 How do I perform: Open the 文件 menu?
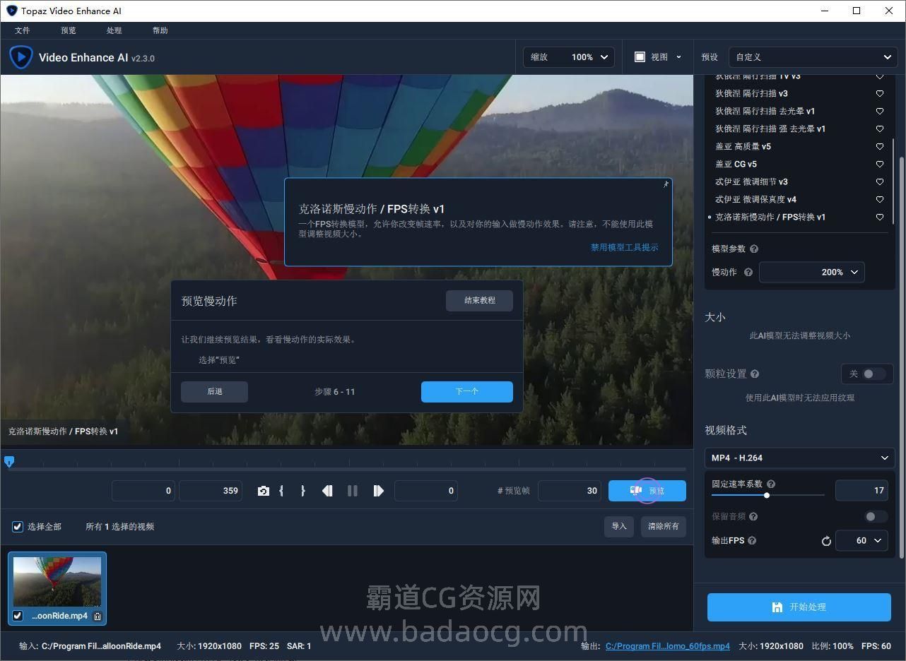23,30
